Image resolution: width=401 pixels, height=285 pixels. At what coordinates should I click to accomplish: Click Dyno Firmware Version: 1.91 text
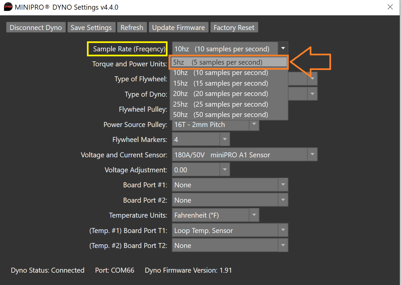click(x=188, y=270)
